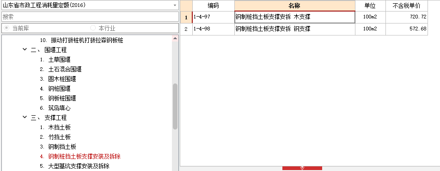
Task: Click code cell 1-4-97
Action: 213,17
